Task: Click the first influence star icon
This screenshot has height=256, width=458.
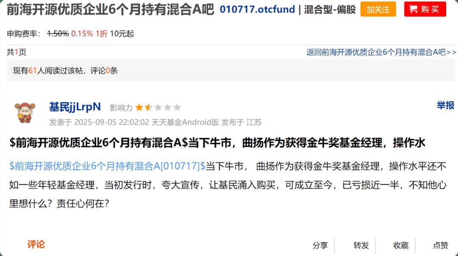Action: pos(139,108)
